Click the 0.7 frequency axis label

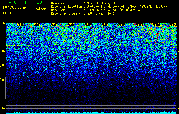tap(3, 94)
